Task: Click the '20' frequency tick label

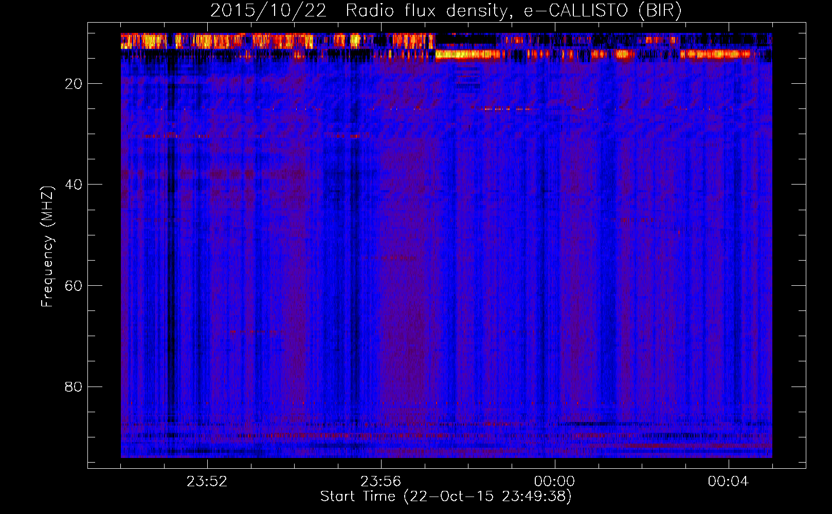Action: pos(74,84)
